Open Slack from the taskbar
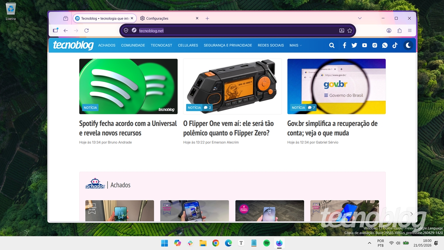444x250 pixels. coord(190,243)
